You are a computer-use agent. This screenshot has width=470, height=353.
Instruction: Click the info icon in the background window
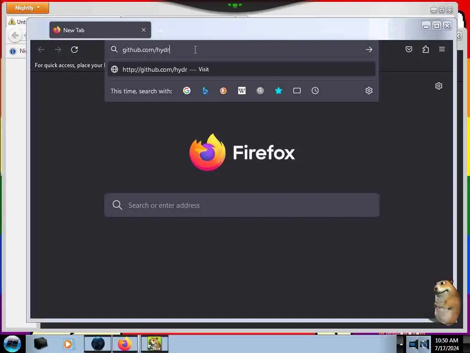coord(12,51)
